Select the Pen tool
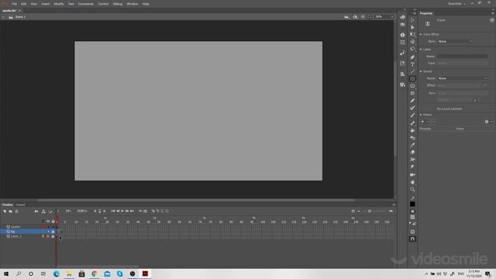This screenshot has height=279, width=496. (412, 57)
